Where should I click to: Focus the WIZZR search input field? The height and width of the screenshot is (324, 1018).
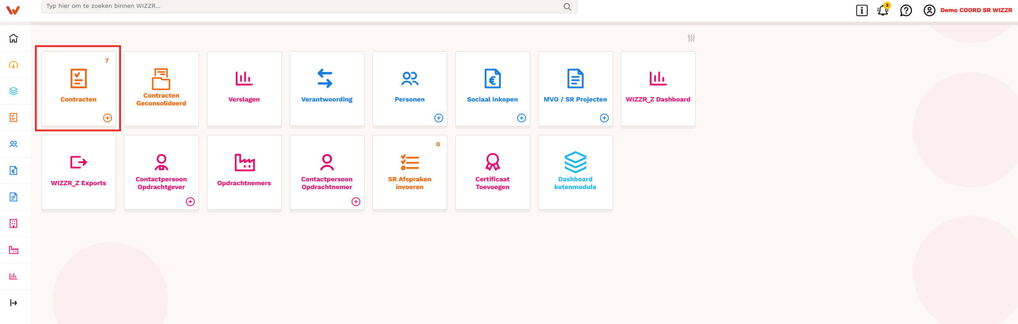[309, 7]
